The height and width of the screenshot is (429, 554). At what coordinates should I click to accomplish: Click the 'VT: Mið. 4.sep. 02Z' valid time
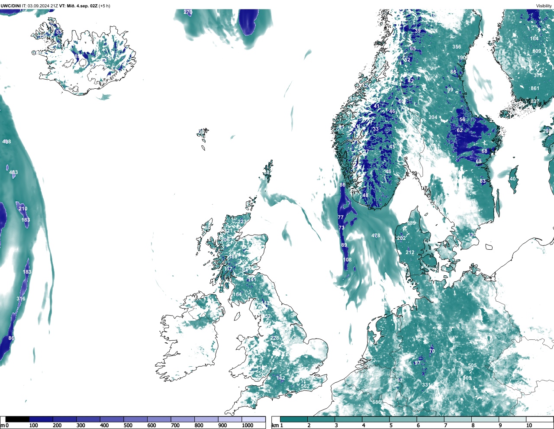[78, 6]
